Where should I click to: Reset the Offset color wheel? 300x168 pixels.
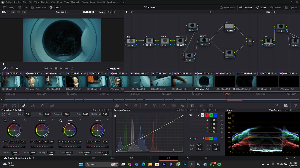pyautogui.click(x=108, y=120)
